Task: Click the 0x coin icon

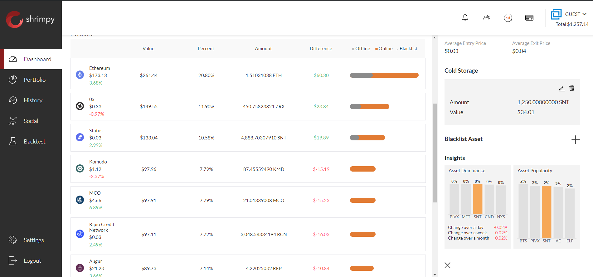Action: coord(80,106)
